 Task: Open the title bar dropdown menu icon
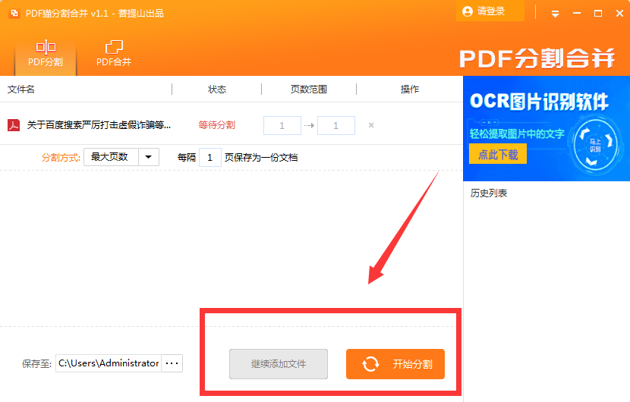tap(556, 14)
